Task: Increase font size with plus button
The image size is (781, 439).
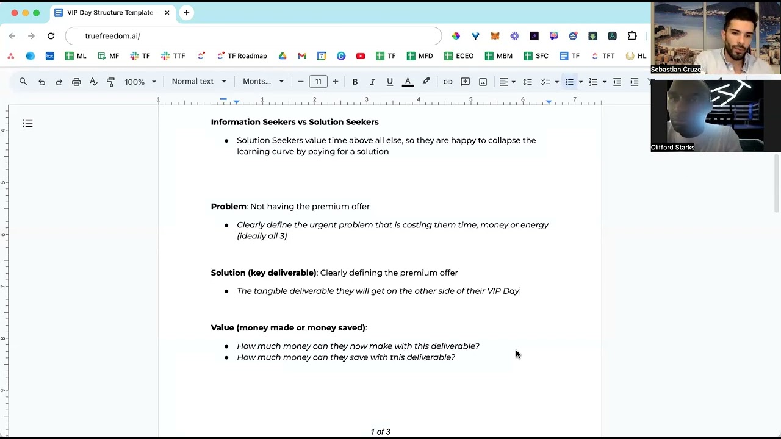Action: 335,82
